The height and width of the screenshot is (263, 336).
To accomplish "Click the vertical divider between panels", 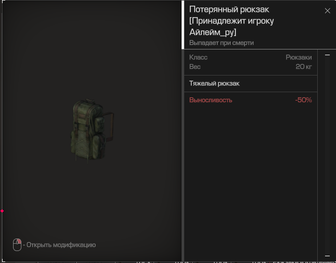I will pos(183,155).
